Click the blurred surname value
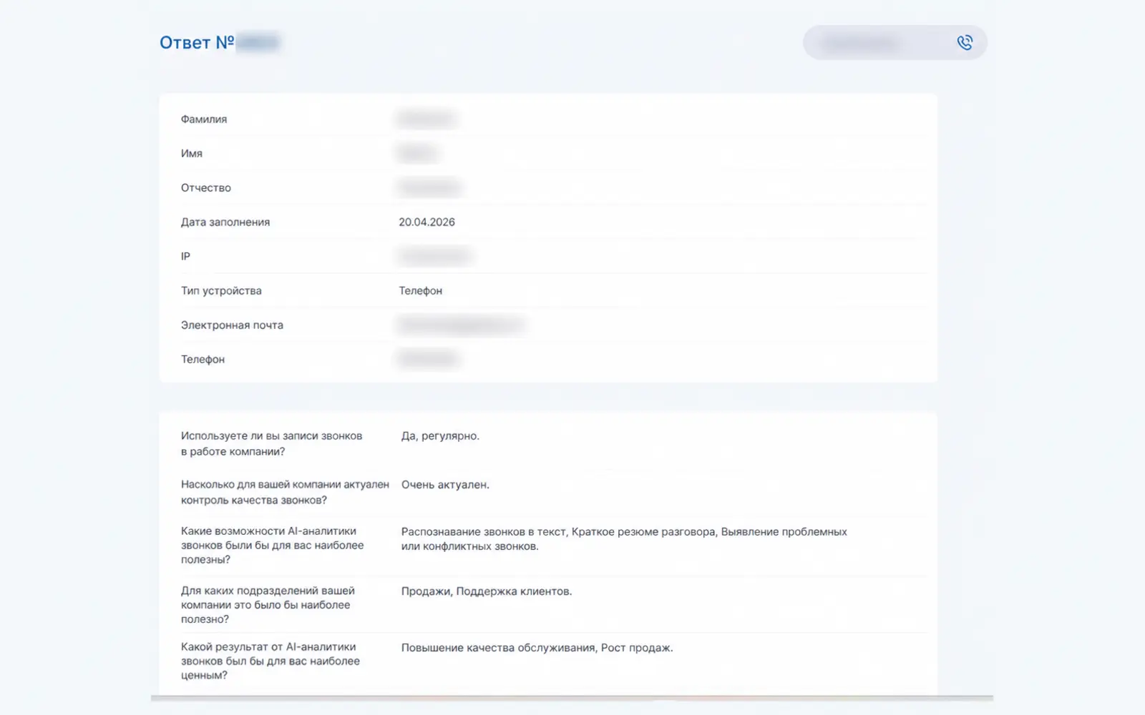The height and width of the screenshot is (715, 1145). pyautogui.click(x=427, y=119)
